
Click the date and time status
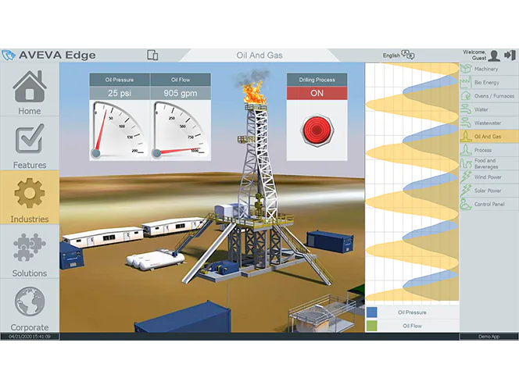tap(30, 337)
